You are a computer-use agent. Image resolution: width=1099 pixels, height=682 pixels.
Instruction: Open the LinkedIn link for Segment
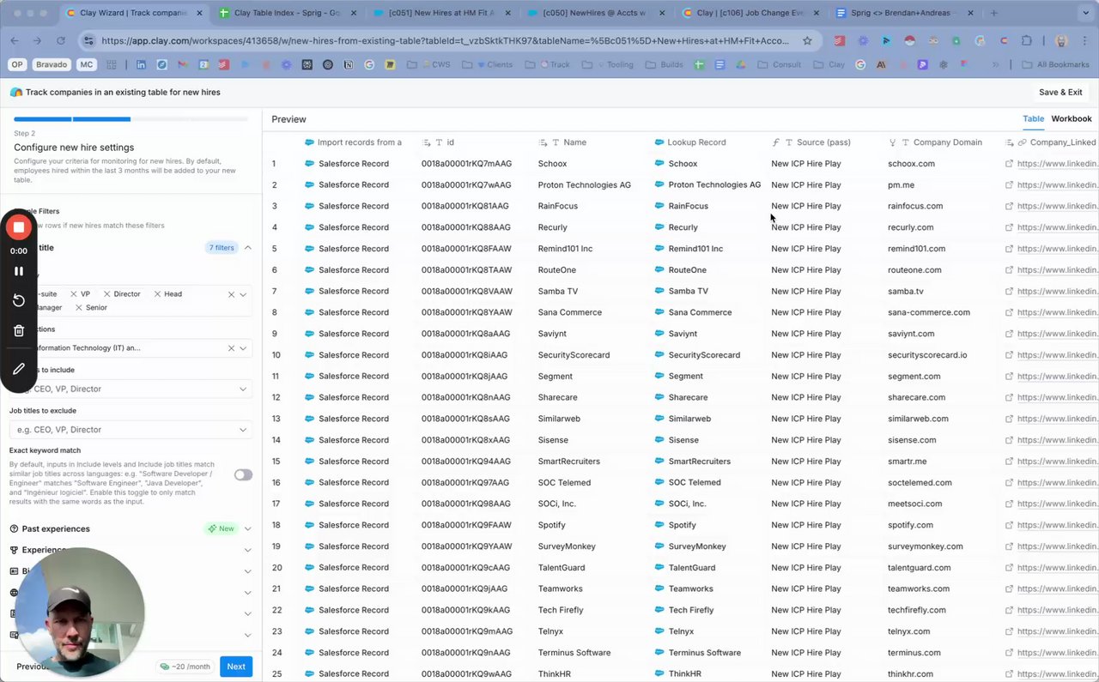coord(1058,377)
